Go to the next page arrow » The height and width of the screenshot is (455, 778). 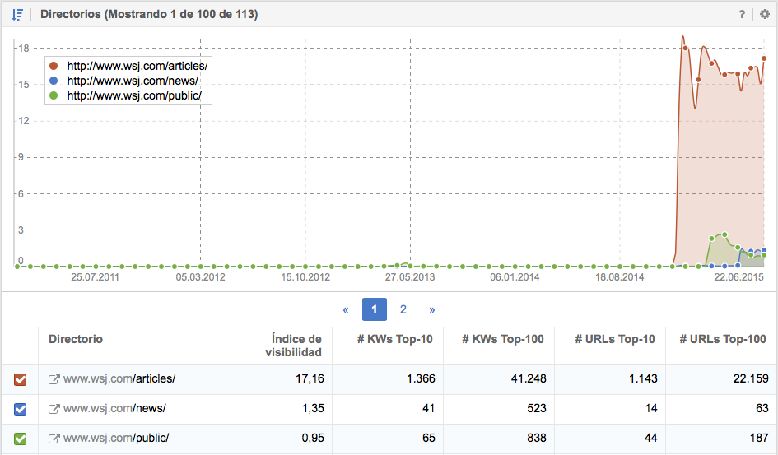(432, 310)
